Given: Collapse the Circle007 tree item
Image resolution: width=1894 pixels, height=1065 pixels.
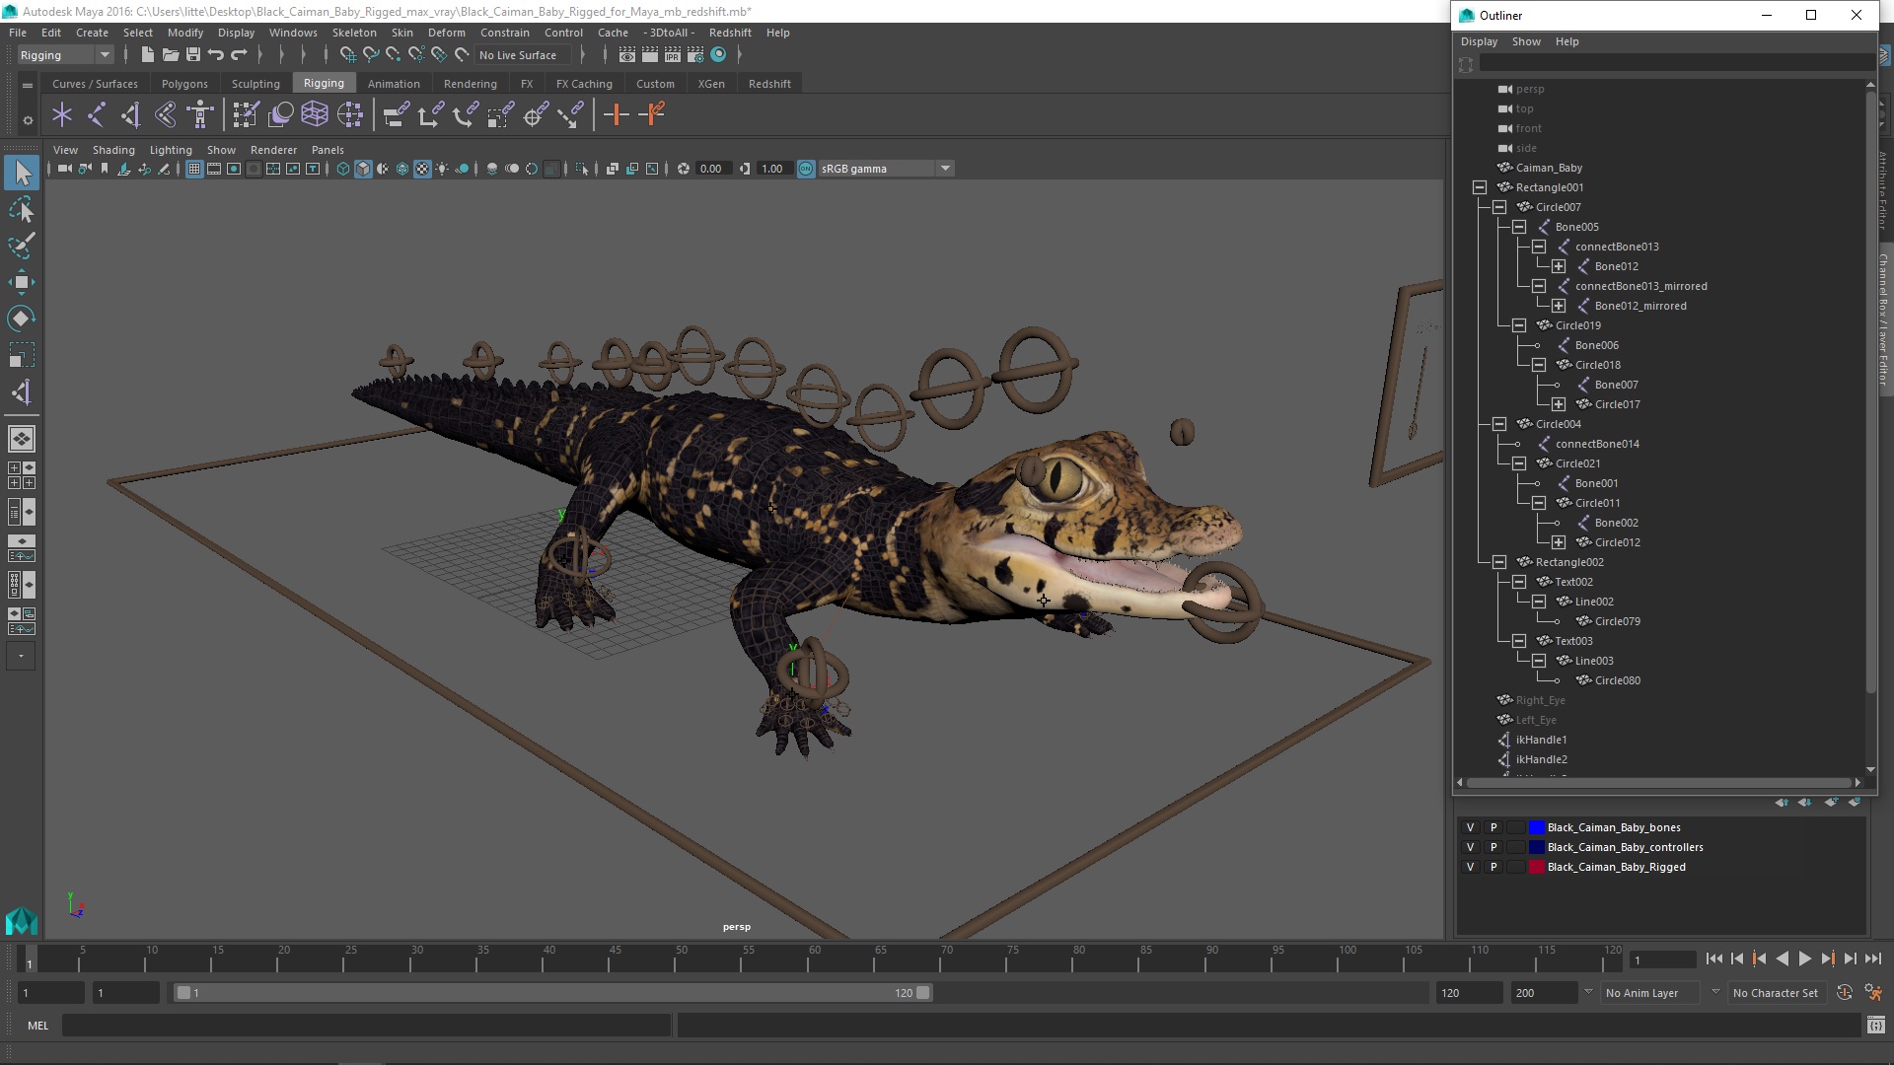Looking at the screenshot, I should 1499,207.
